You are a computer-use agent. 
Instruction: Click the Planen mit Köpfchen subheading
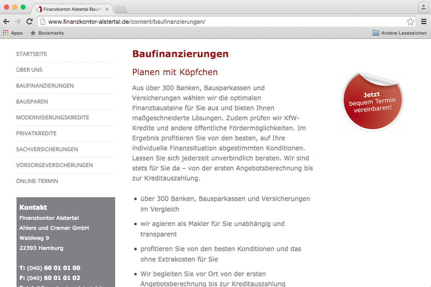point(175,72)
